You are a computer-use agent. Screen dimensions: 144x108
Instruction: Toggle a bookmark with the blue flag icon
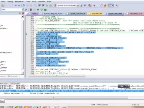24,5
